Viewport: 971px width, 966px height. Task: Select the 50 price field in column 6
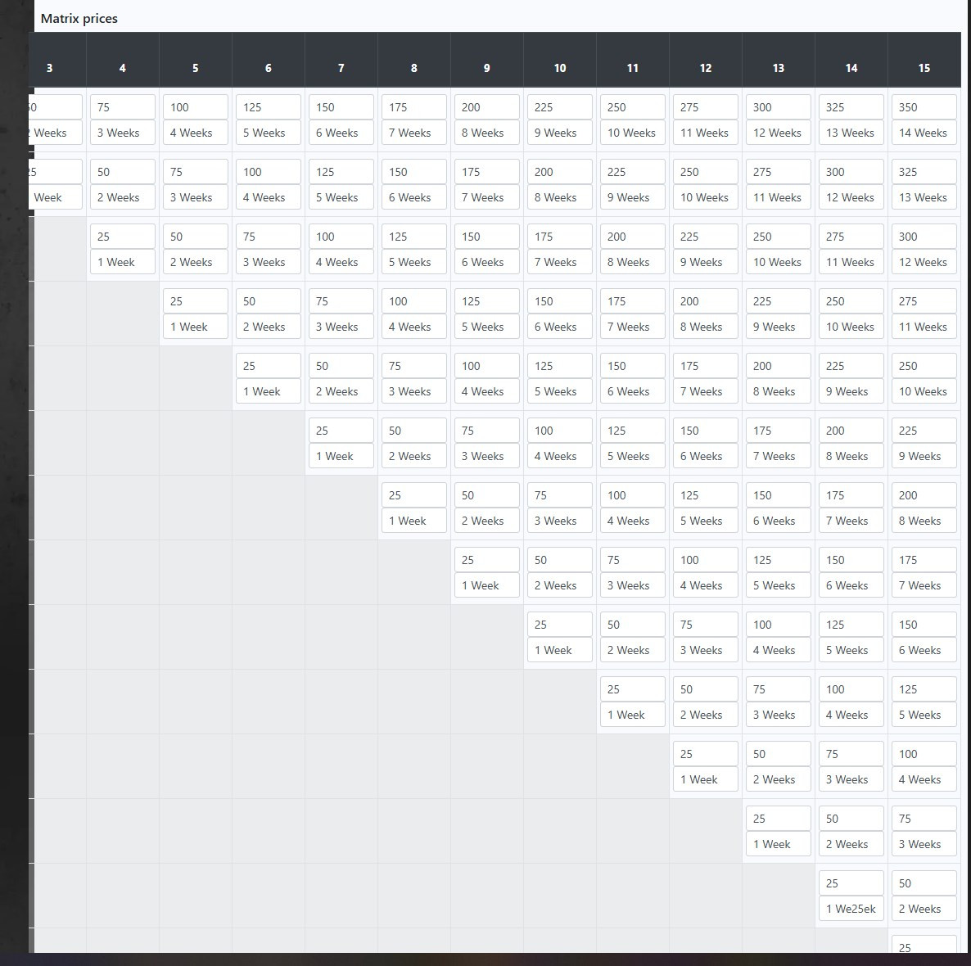pos(269,301)
